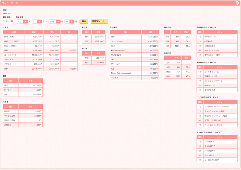Screen dimensions: 241x170
Task: Click the フォトフェイシャル定額 entry
Action: pos(214,111)
